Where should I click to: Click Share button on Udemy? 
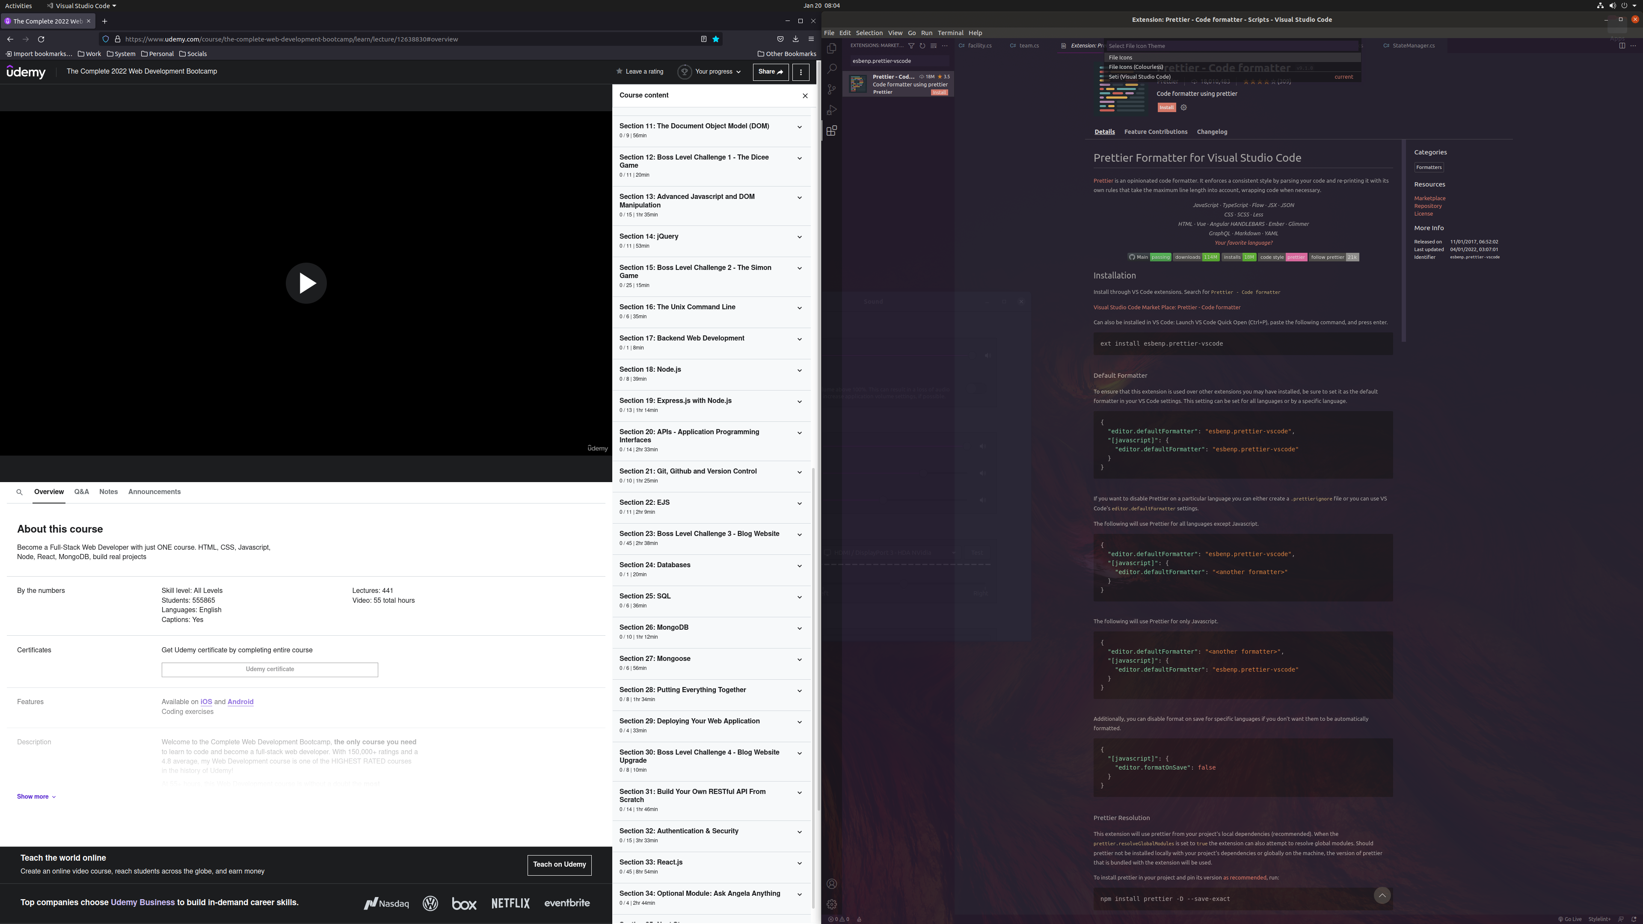pos(771,72)
